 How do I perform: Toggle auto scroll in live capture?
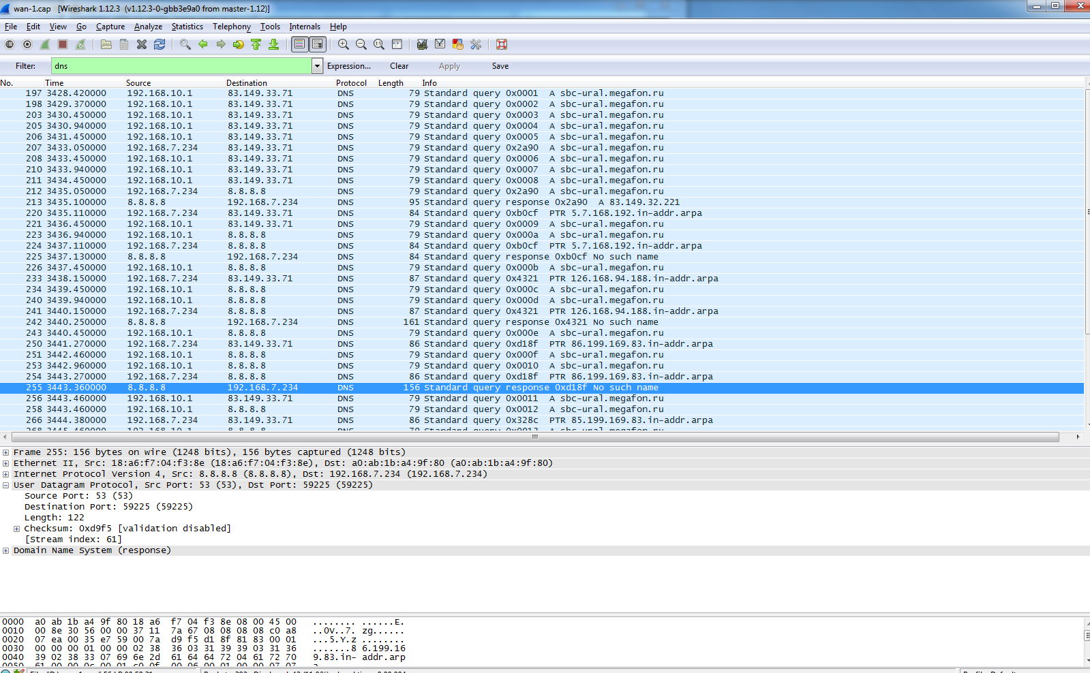318,44
